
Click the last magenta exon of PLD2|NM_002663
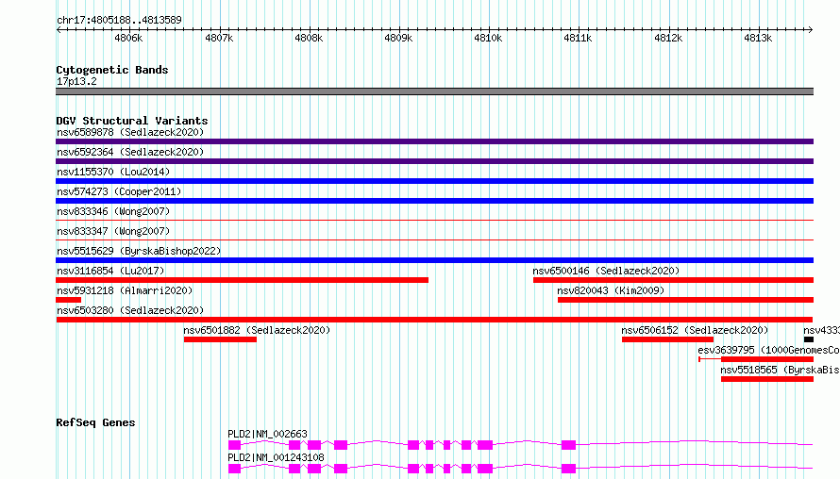[x=568, y=445]
